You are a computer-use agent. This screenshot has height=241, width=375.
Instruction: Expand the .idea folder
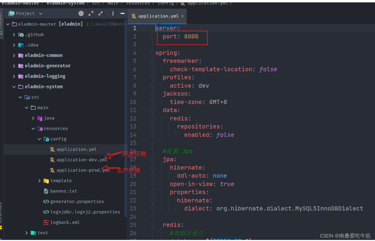point(14,45)
